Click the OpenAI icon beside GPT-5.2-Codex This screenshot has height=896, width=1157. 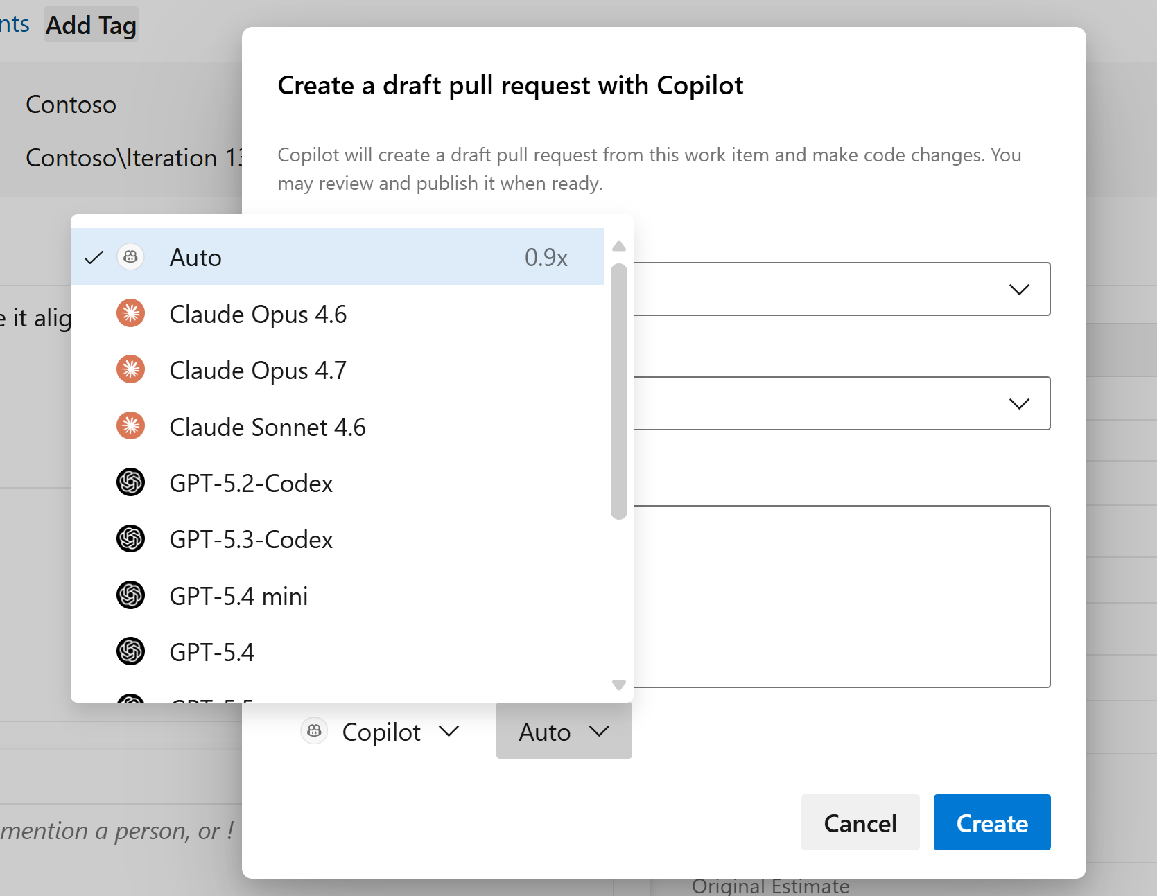coord(130,482)
